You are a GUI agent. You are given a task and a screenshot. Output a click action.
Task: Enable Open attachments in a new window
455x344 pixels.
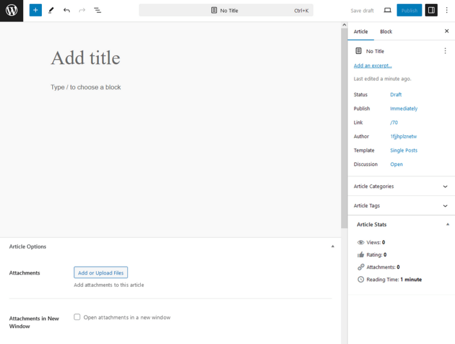[x=77, y=317]
